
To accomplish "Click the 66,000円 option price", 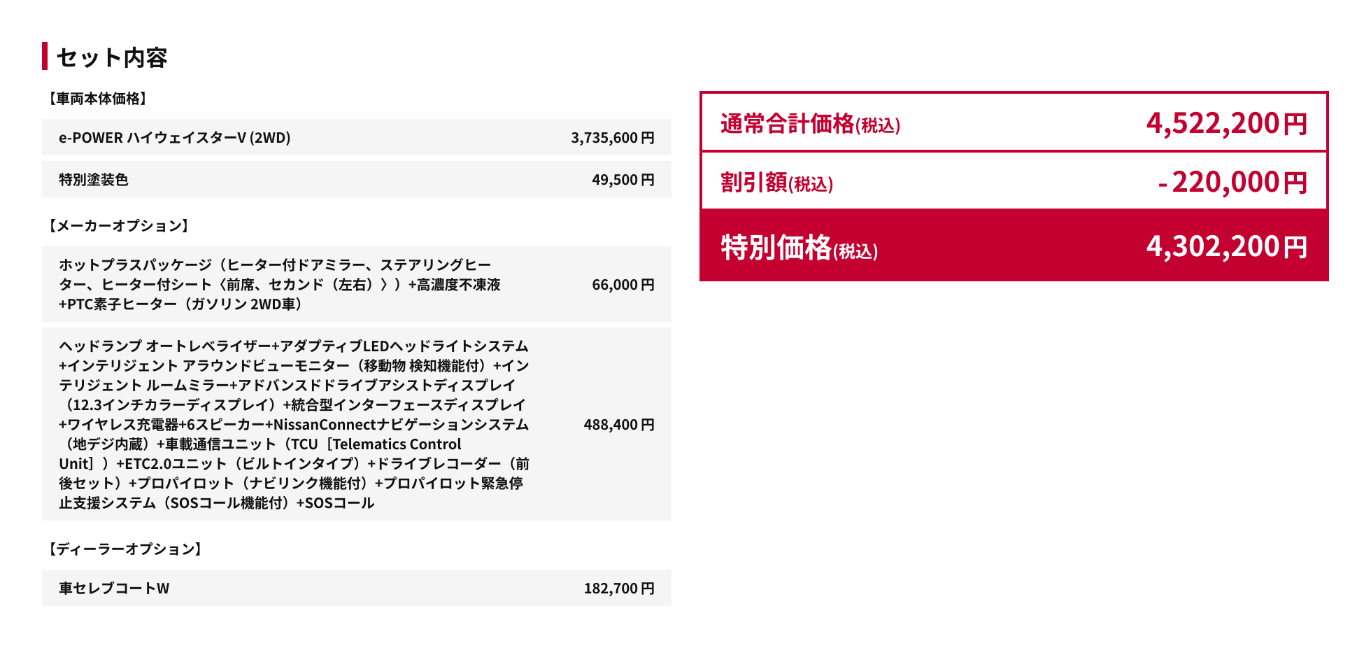I will point(623,285).
